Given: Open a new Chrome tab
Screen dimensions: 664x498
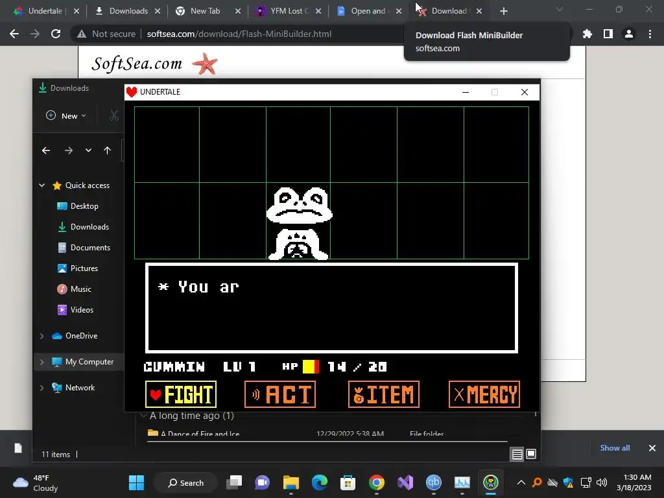Looking at the screenshot, I should point(503,11).
